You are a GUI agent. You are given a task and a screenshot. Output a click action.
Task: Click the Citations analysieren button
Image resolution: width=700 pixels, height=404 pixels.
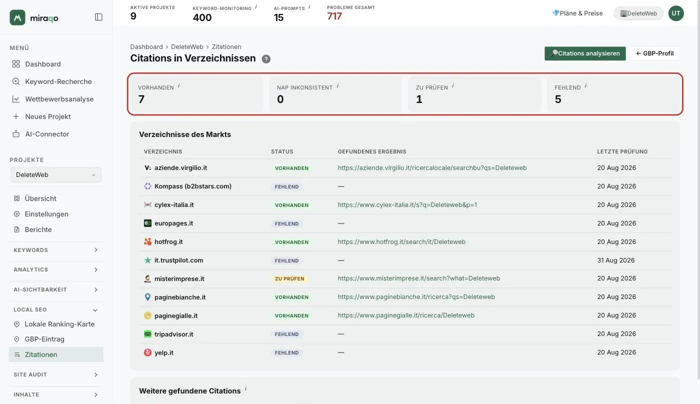coord(585,53)
